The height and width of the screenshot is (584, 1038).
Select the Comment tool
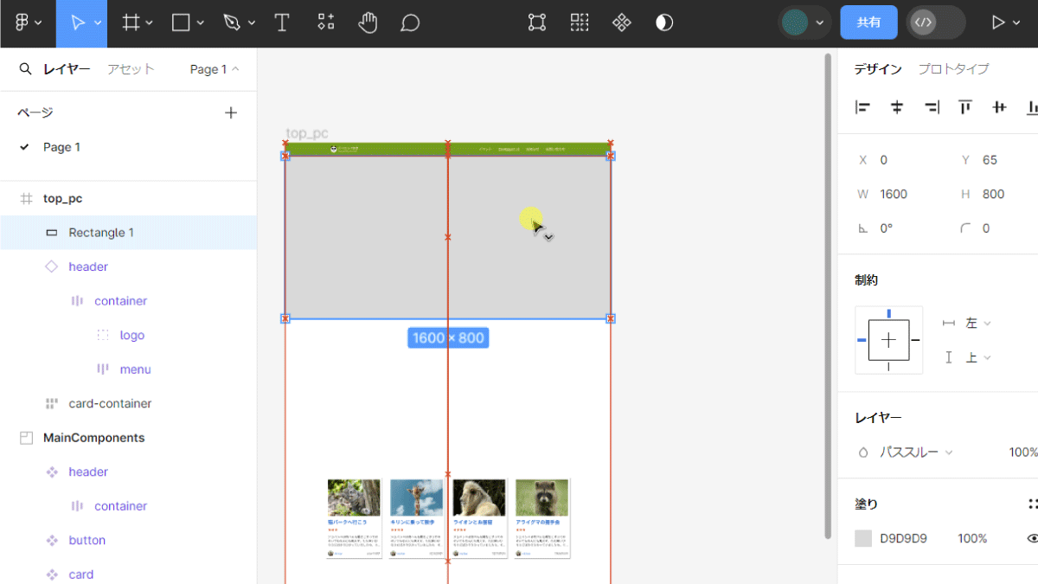(x=410, y=23)
